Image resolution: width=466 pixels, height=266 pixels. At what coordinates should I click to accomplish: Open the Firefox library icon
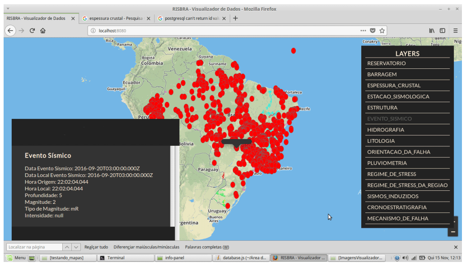pyautogui.click(x=432, y=31)
